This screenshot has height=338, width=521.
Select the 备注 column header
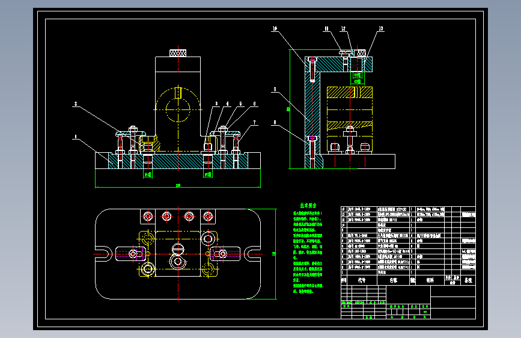(468, 280)
